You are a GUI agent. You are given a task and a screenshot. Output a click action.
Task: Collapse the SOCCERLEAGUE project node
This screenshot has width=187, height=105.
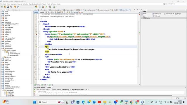[x=1, y=89]
